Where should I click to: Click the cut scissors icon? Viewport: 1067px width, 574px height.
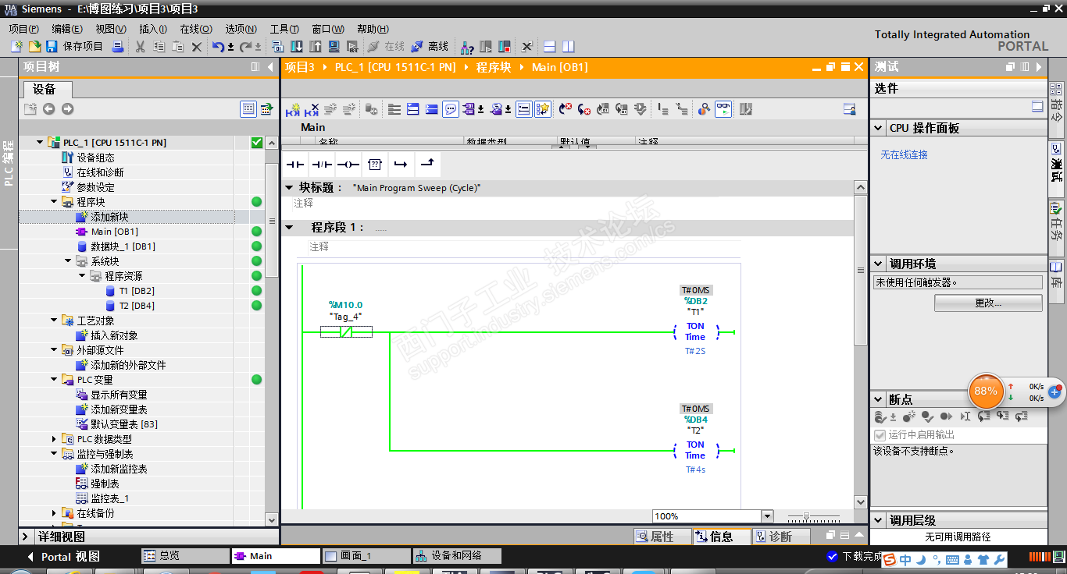point(141,47)
